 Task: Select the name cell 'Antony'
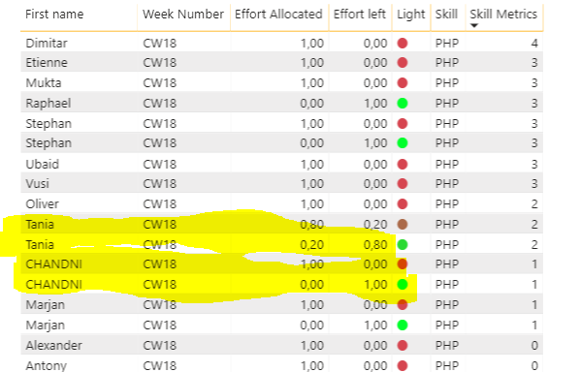click(x=47, y=365)
